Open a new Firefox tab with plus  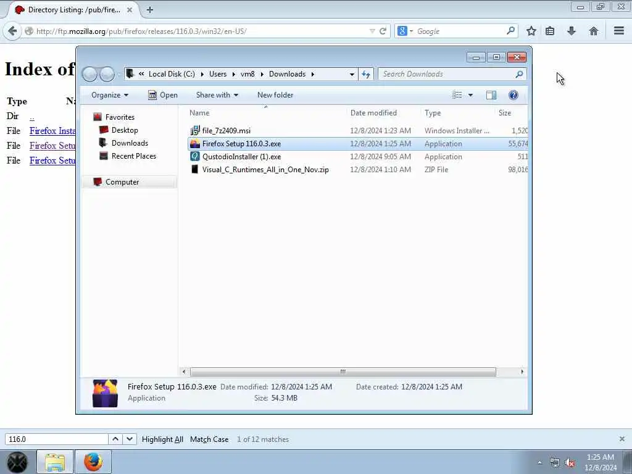(150, 10)
